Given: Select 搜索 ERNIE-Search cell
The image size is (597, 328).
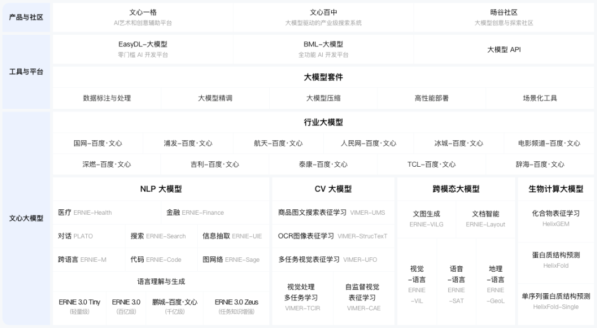Looking at the screenshot, I should point(161,236).
